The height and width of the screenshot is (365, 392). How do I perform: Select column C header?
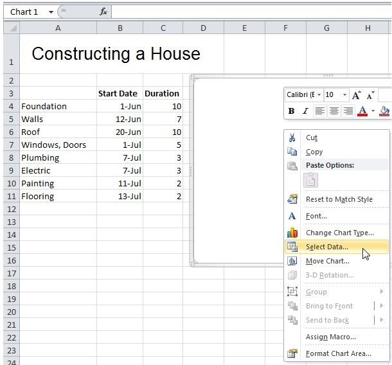[163, 28]
